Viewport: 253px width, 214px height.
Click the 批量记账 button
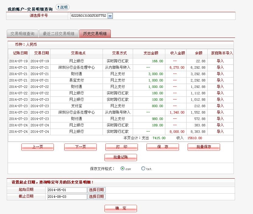pos(121,158)
